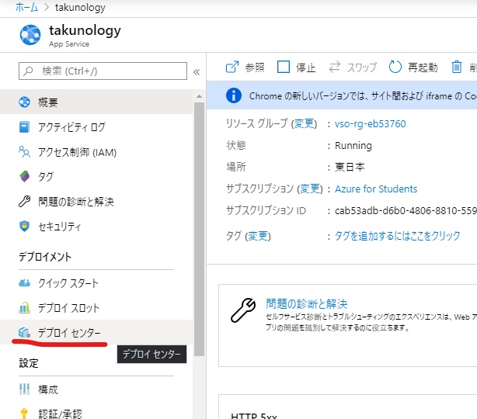This screenshot has width=477, height=419.
Task: Click the 東日本 location value
Action: 350,167
